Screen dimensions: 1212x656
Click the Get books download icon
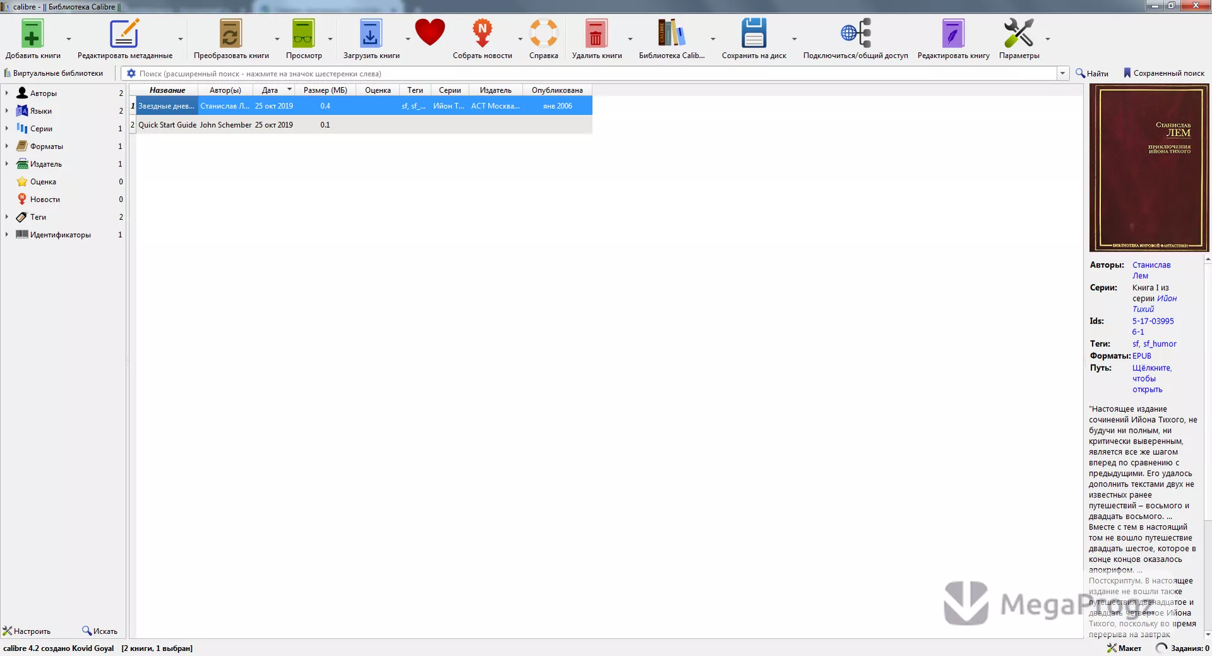click(371, 33)
